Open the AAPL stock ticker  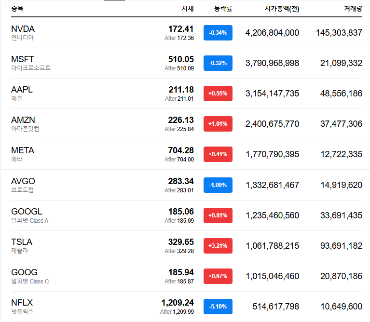[x=22, y=90]
